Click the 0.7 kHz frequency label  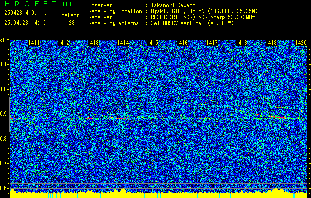point(4,163)
